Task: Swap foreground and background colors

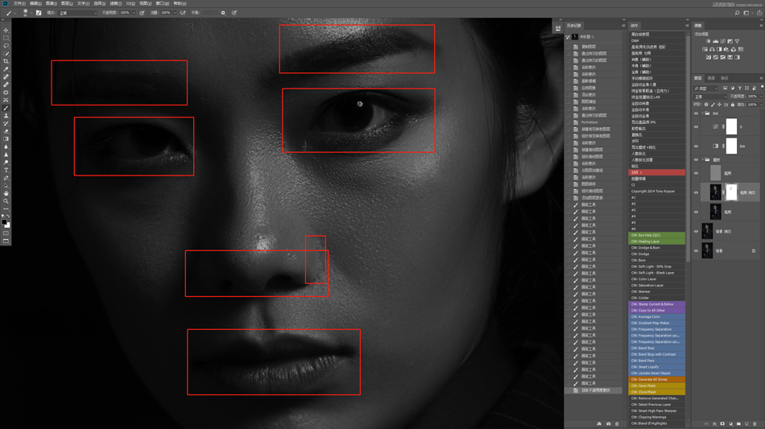Action: click(x=8, y=216)
